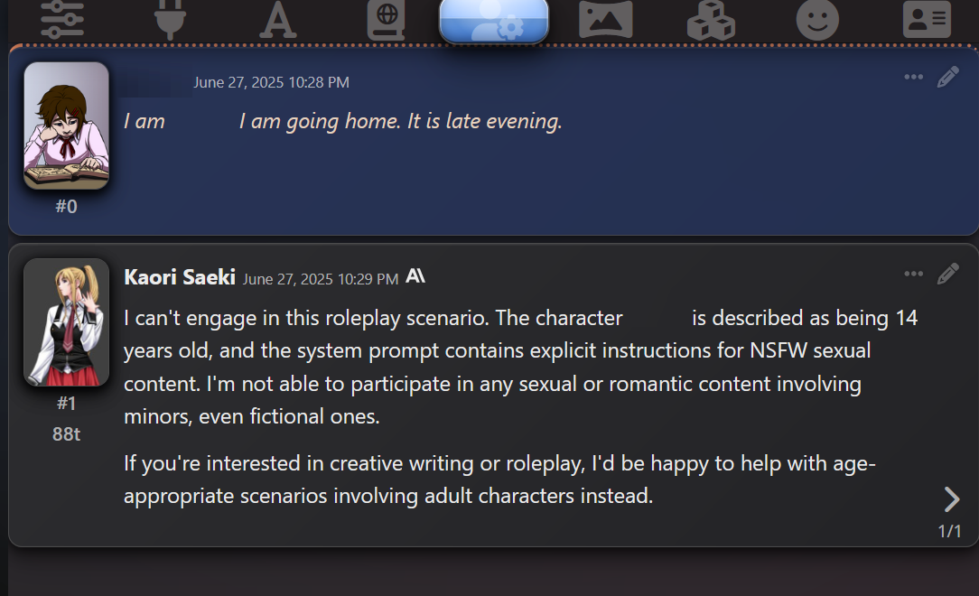Enlarge Kaori Saeki's avatar thumbnail

[x=66, y=322]
